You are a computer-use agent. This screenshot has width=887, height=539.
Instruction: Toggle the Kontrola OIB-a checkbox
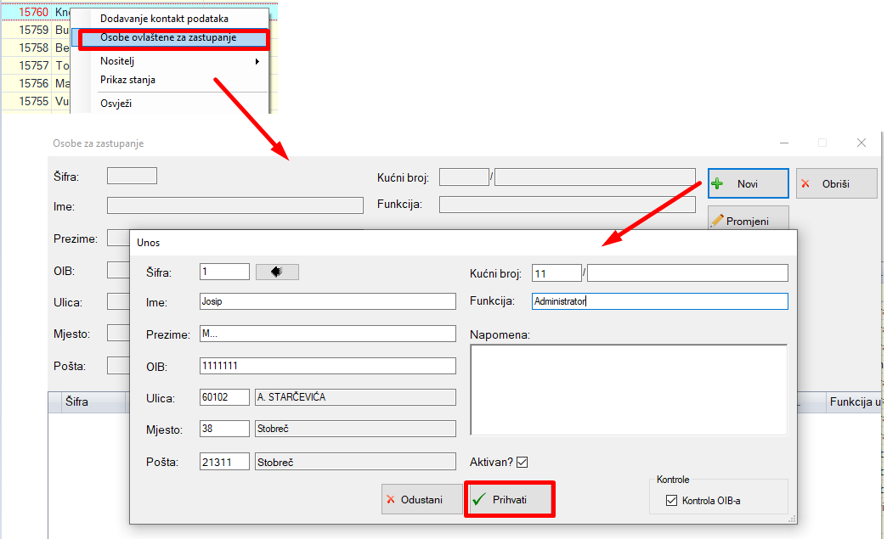pos(673,501)
